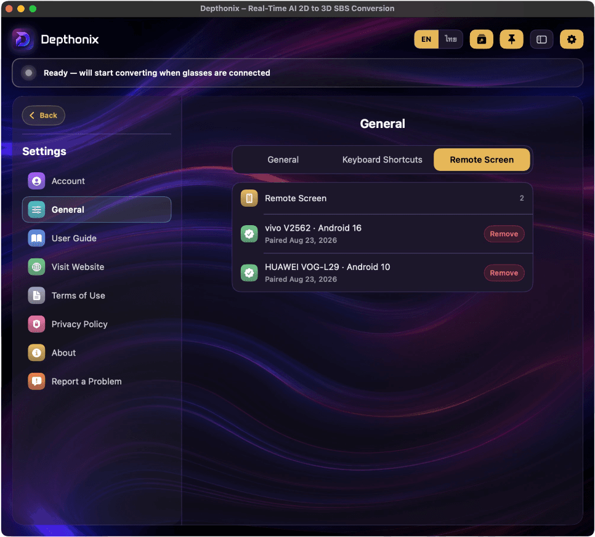Switch language to EN
Image resolution: width=595 pixels, height=537 pixels.
426,39
